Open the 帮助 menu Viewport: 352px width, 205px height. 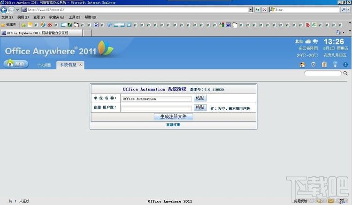[90, 17]
